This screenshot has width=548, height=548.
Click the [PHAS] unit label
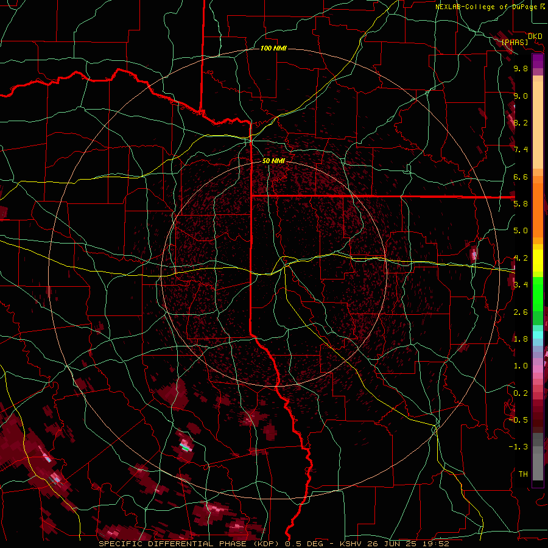point(515,43)
